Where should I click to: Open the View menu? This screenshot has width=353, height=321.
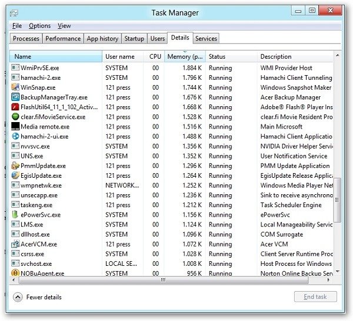point(64,26)
